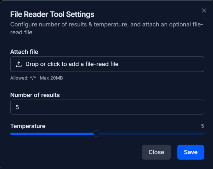Set Temperature to minimum at slider's left end

[x=11, y=134]
